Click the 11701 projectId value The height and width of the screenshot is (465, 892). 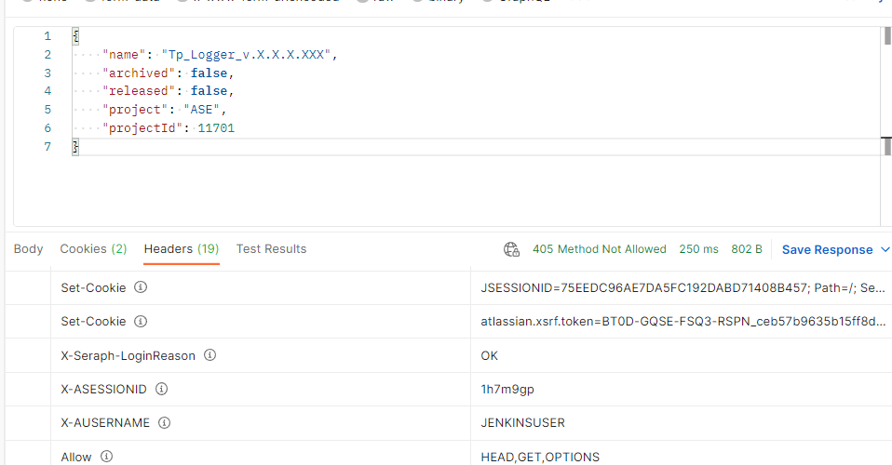point(216,128)
